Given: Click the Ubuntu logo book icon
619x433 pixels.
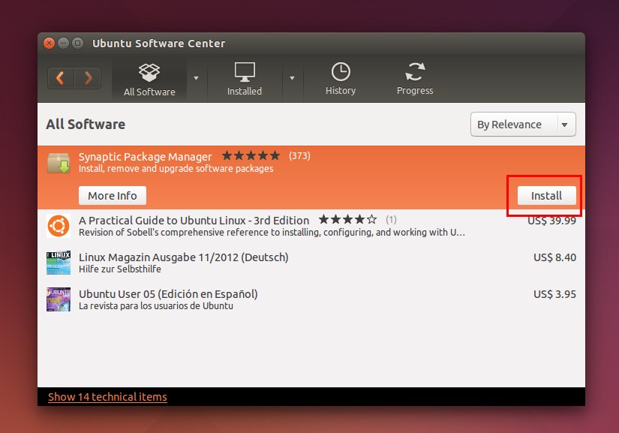Looking at the screenshot, I should 59,226.
